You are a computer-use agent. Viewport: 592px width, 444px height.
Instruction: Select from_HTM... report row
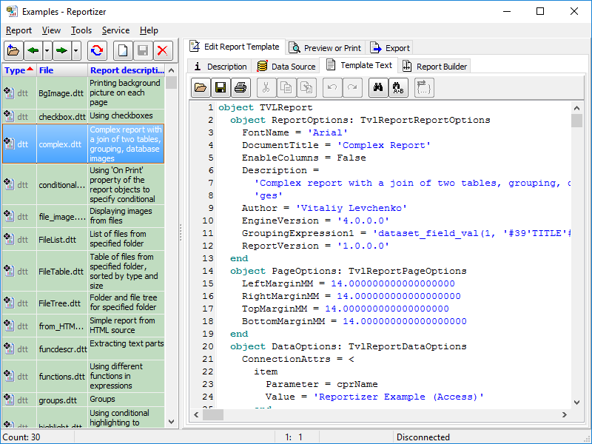(84, 326)
